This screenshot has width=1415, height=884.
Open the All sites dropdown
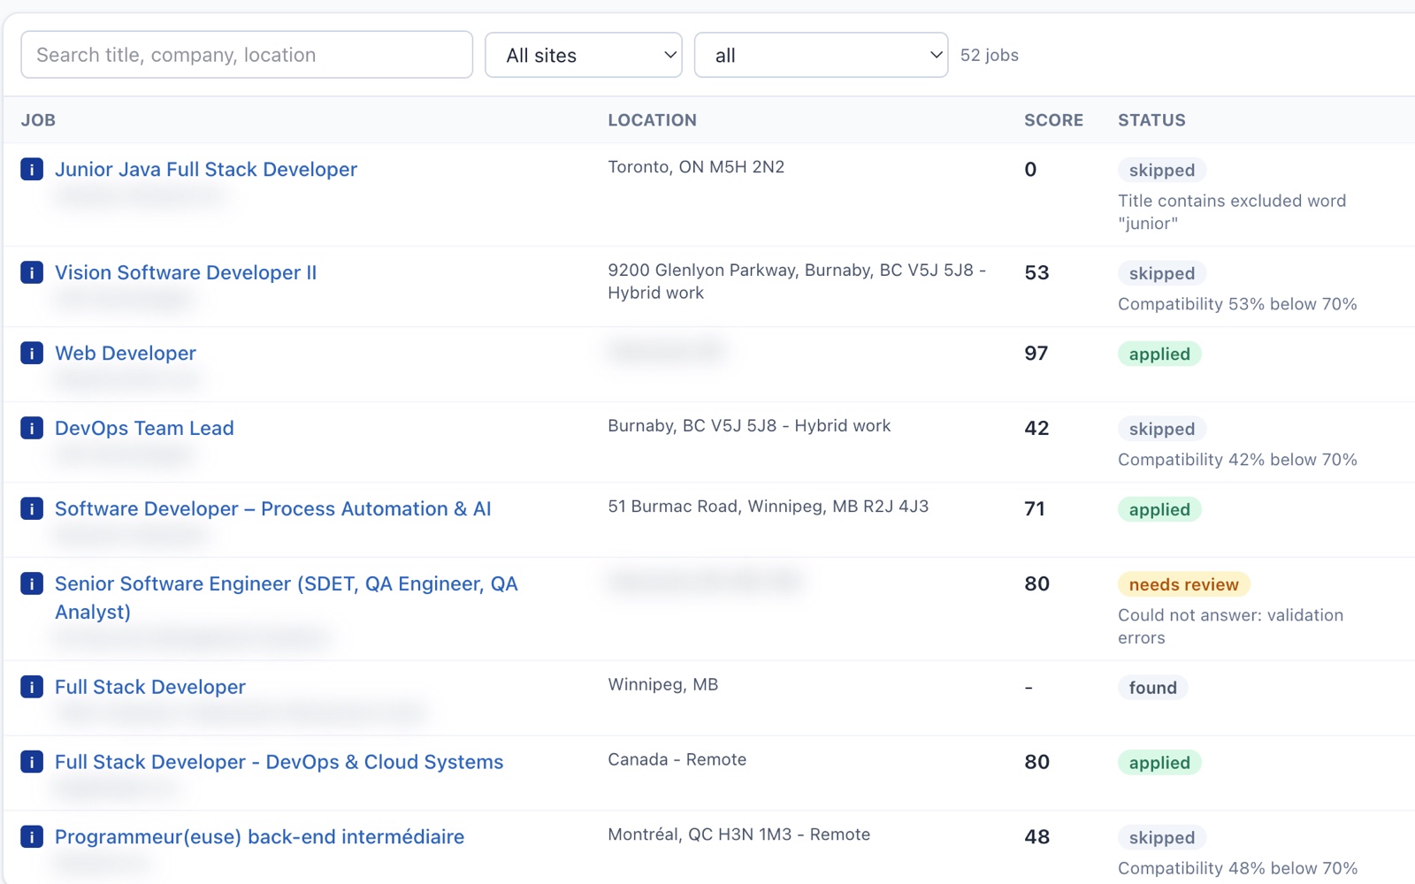[584, 55]
